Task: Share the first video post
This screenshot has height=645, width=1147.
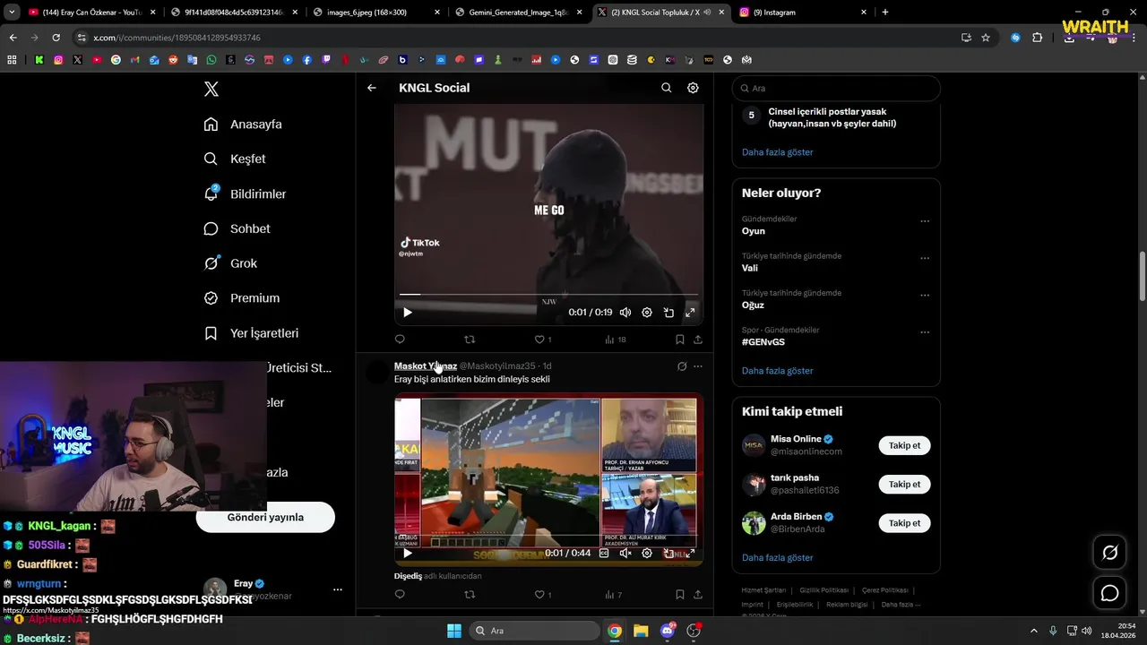Action: [x=698, y=340]
